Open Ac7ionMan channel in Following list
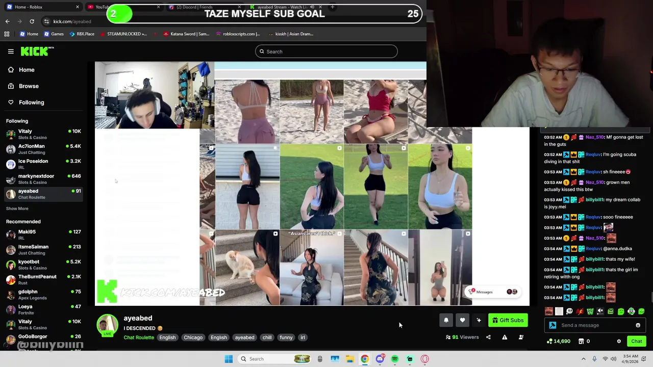Image resolution: width=653 pixels, height=367 pixels. [43, 149]
